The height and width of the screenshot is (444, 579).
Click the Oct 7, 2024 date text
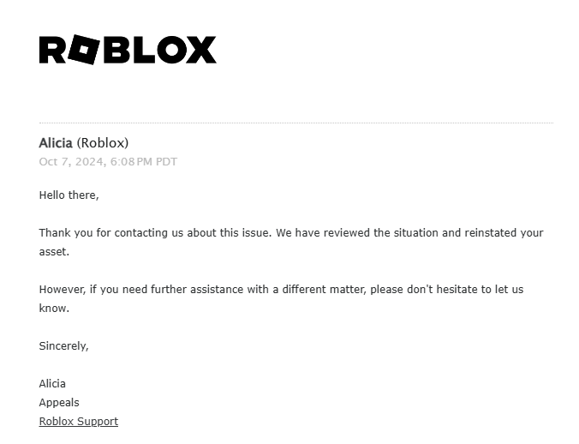click(72, 162)
